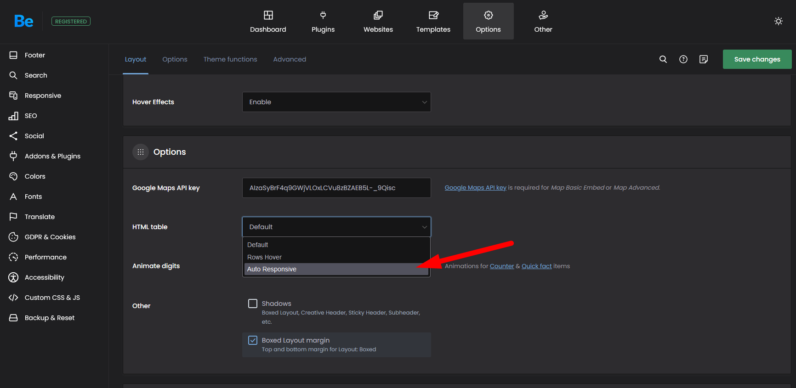
Task: Expand the Hover Effects dropdown
Action: pyautogui.click(x=336, y=102)
